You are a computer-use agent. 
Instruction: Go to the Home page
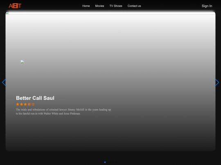pyautogui.click(x=86, y=6)
